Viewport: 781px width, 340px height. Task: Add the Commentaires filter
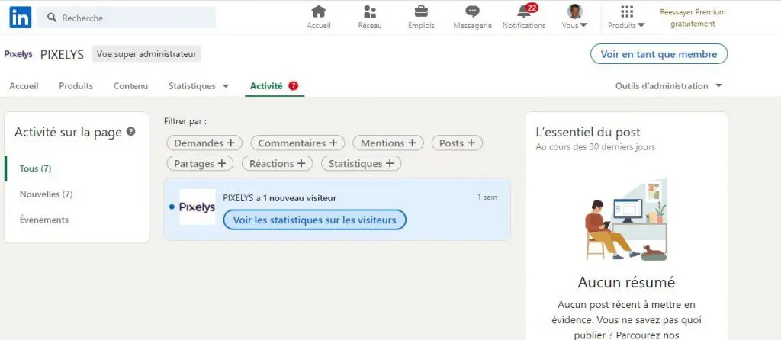297,143
